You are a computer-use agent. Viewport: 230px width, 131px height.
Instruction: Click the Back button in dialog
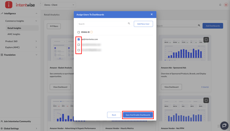point(114,115)
